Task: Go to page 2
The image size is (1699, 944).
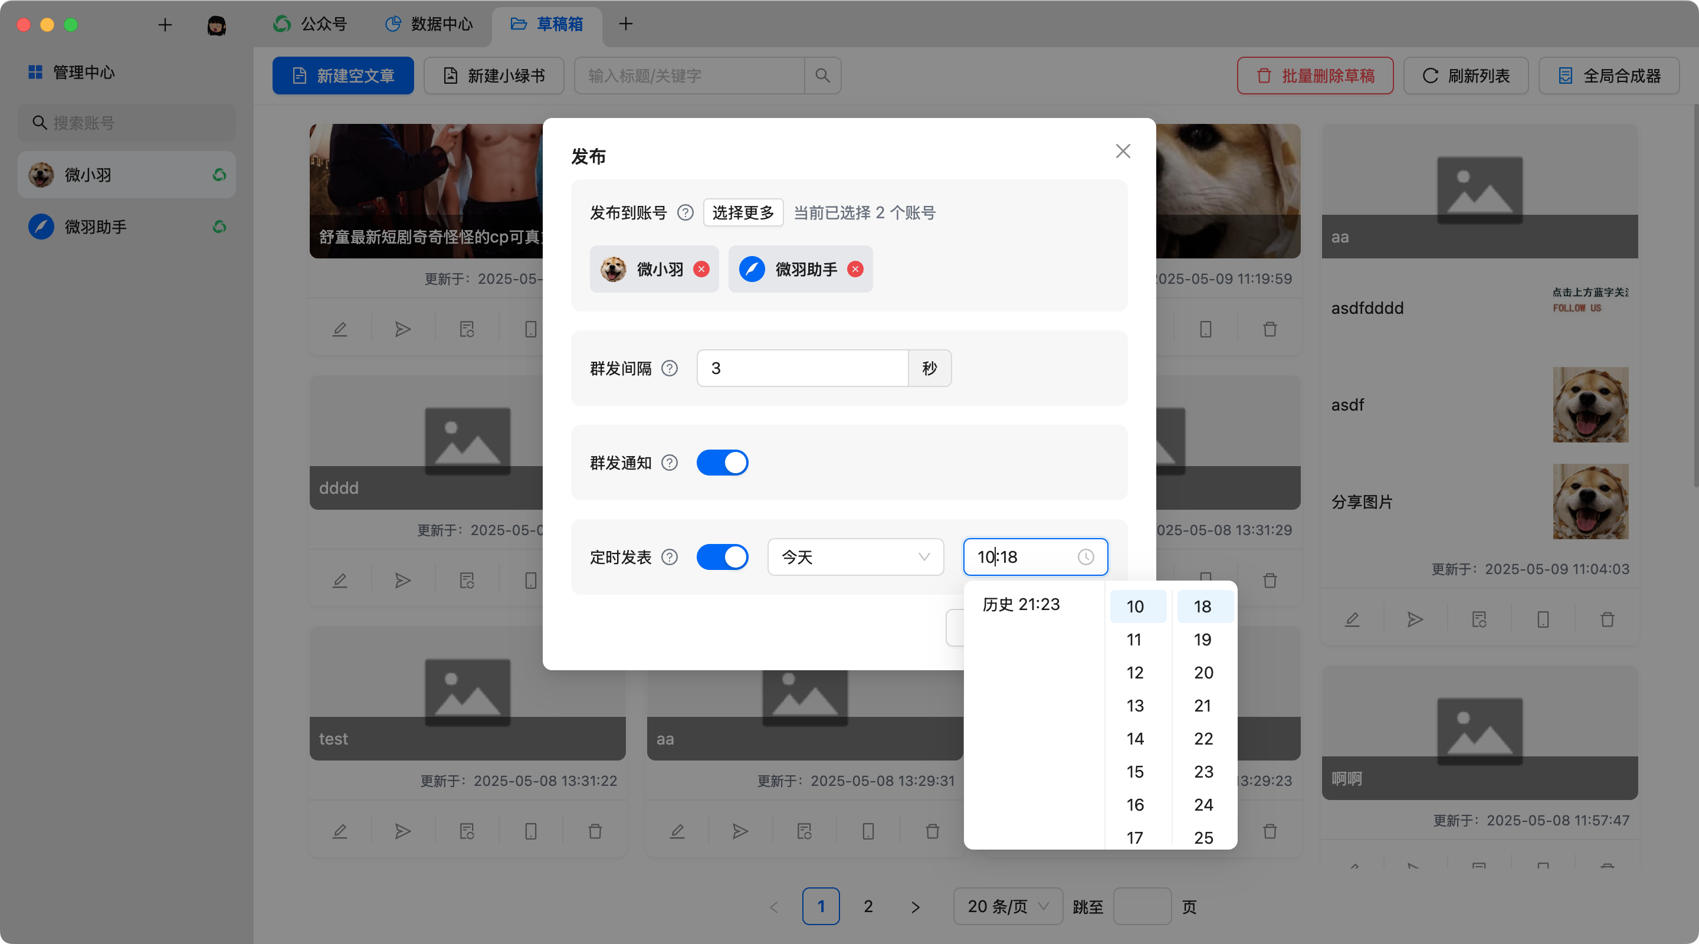Action: tap(868, 906)
